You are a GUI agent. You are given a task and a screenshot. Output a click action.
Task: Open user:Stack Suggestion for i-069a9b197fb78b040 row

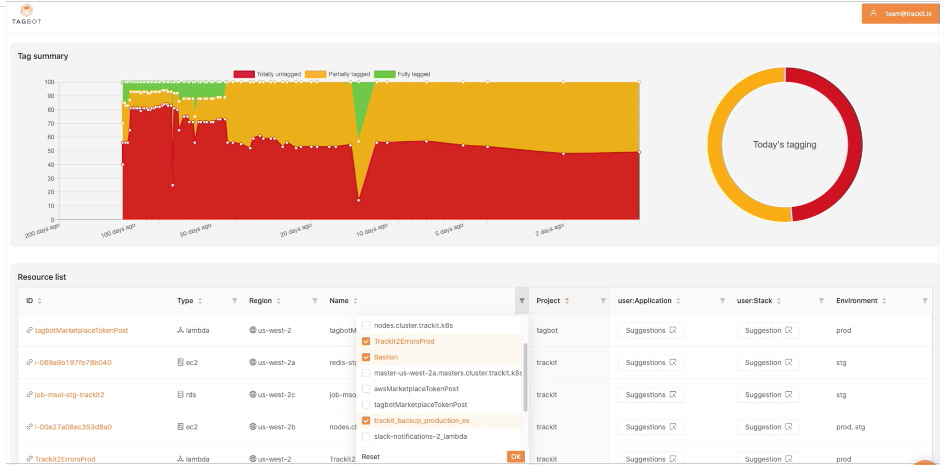768,362
